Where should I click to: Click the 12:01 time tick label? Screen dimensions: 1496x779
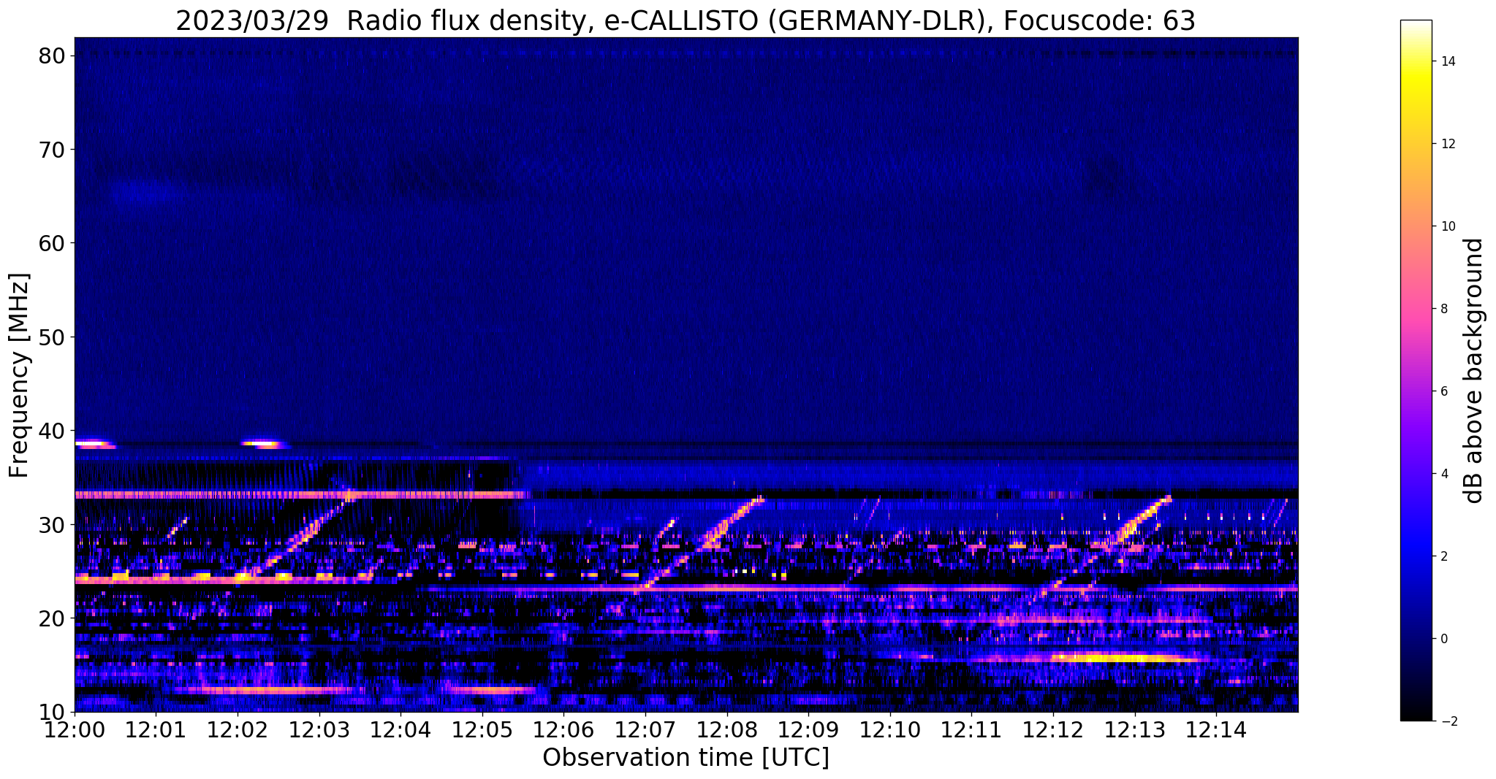(156, 730)
